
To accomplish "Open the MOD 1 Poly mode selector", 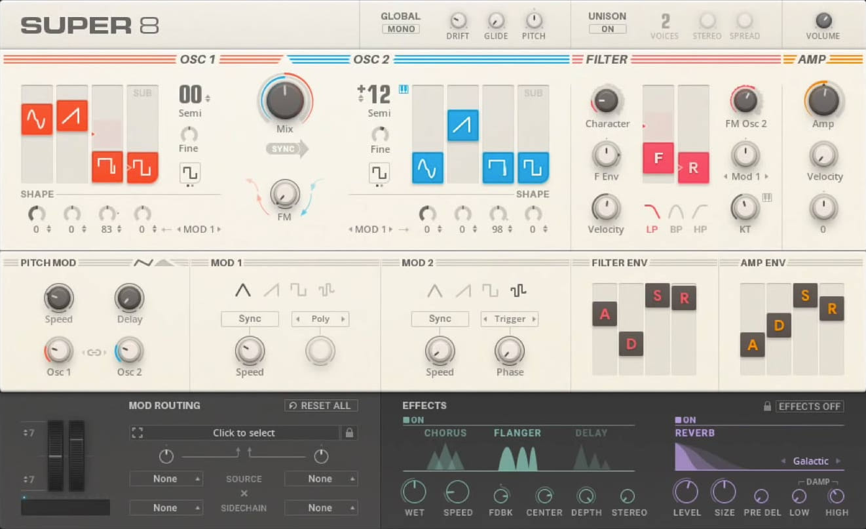I will pos(320,319).
